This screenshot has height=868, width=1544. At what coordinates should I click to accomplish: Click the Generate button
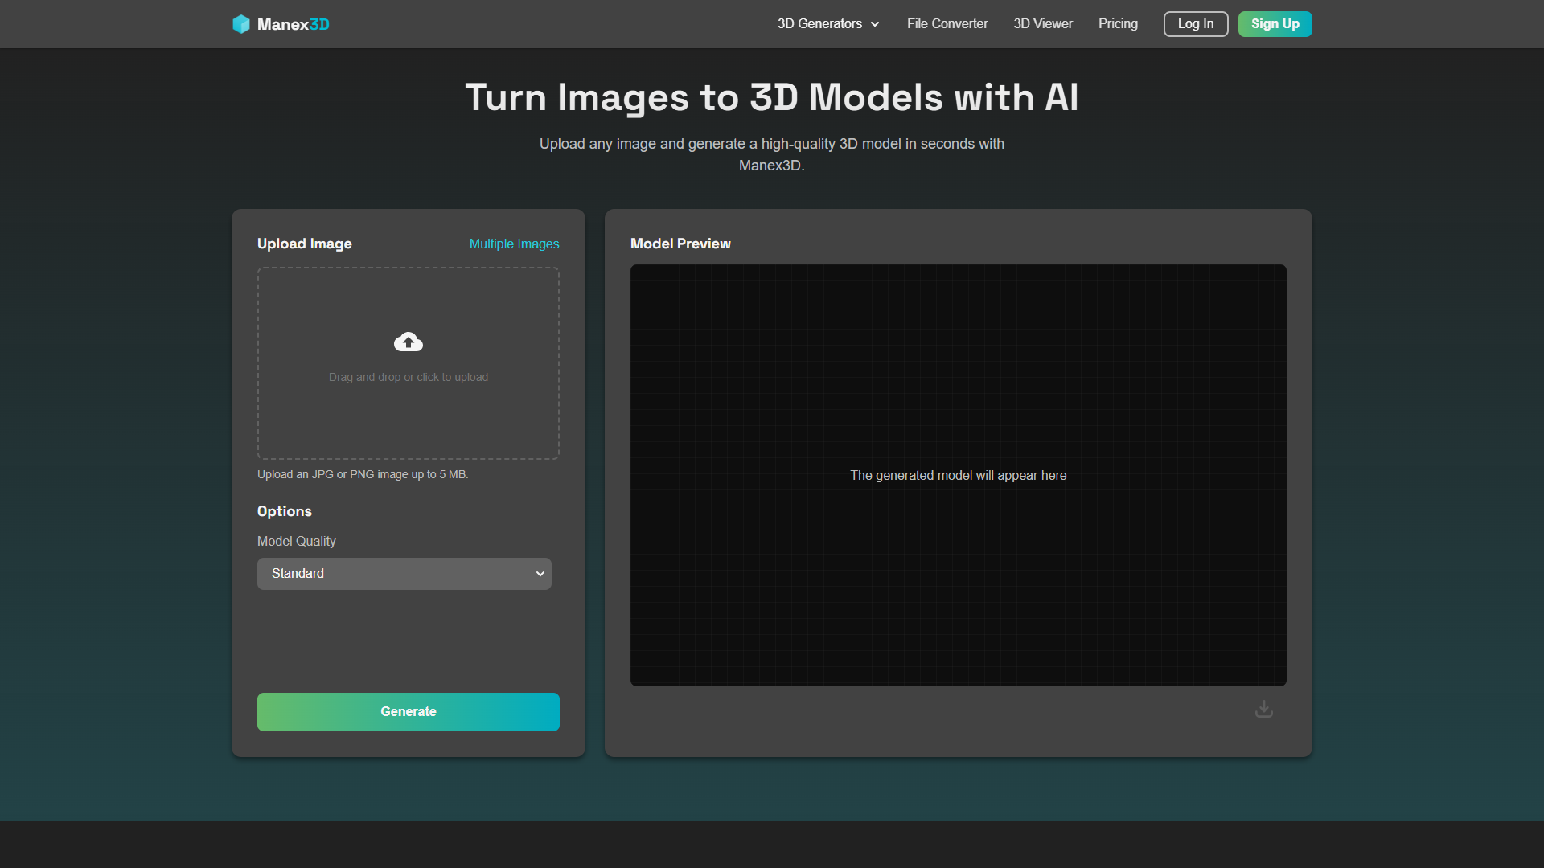[x=409, y=712]
